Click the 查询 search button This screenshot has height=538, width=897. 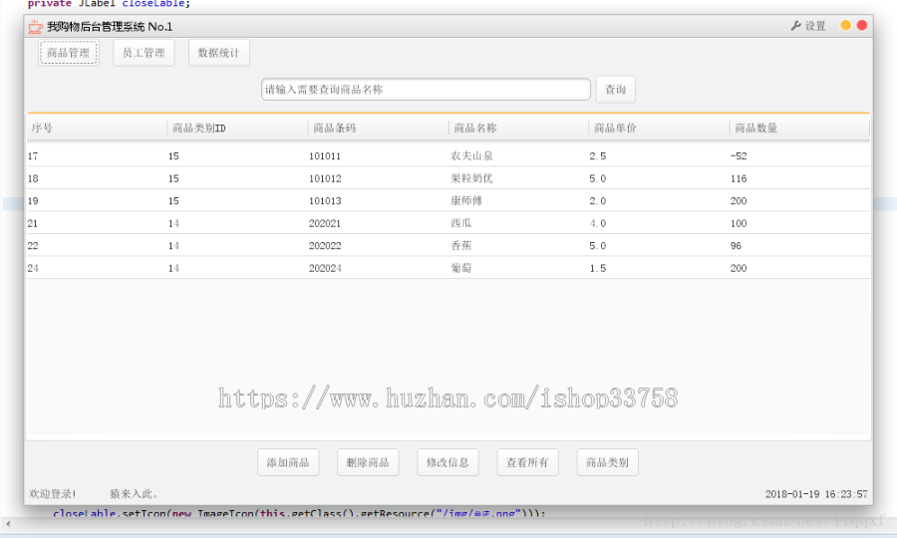616,90
